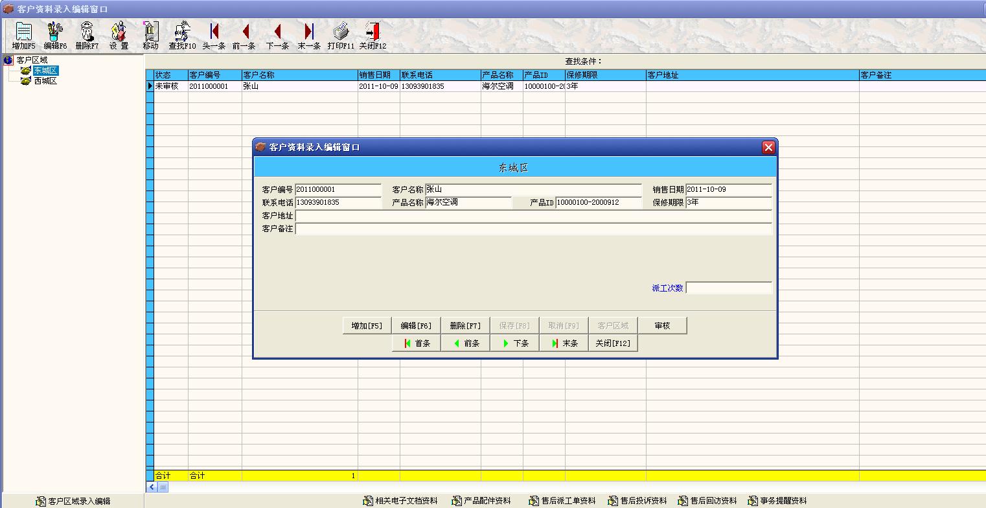Select the 西城区 region tree node
The width and height of the screenshot is (986, 508).
(45, 81)
